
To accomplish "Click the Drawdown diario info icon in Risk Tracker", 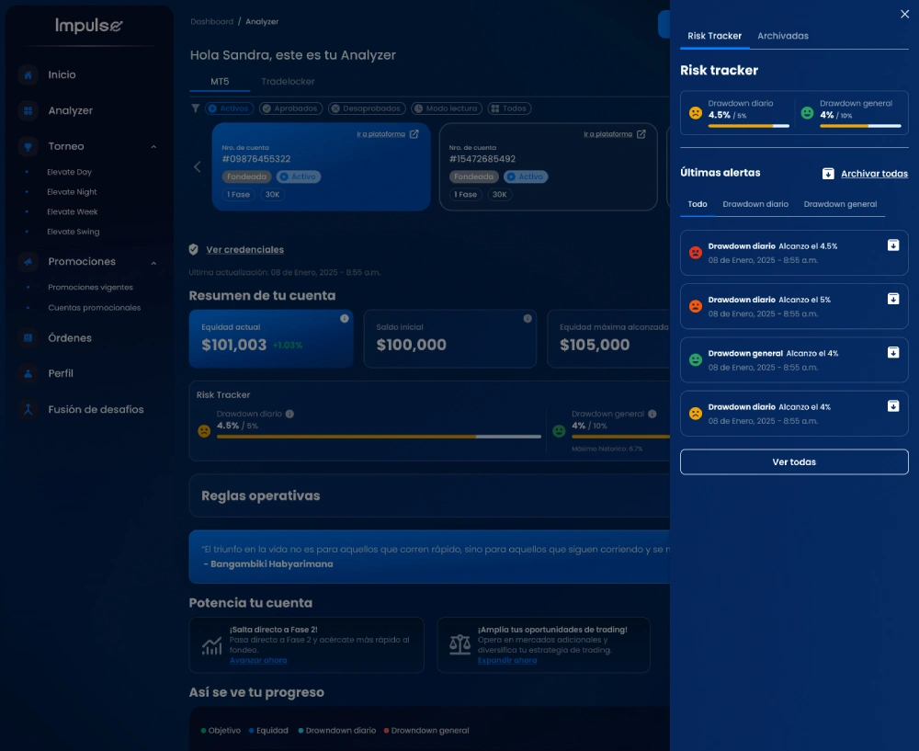I will point(289,414).
